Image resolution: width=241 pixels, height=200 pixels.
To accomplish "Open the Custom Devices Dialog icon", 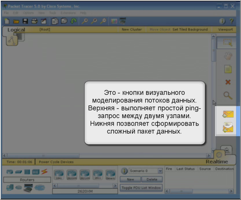I will [x=123, y=21].
